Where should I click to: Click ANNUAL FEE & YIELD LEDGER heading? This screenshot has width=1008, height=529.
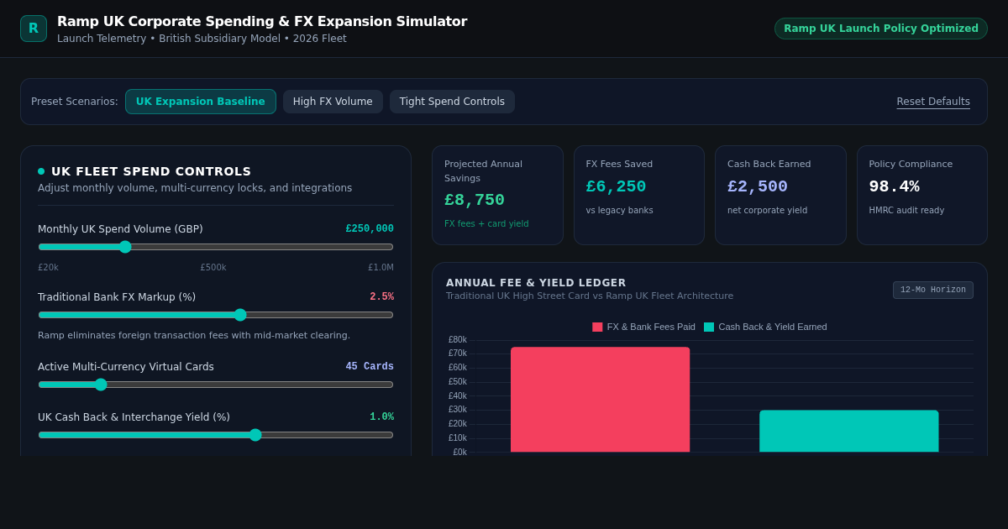coord(536,283)
